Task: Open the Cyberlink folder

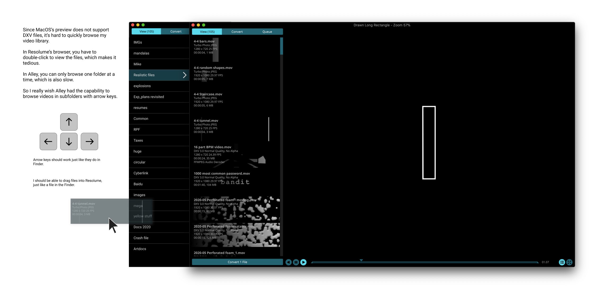Action: 141,173
